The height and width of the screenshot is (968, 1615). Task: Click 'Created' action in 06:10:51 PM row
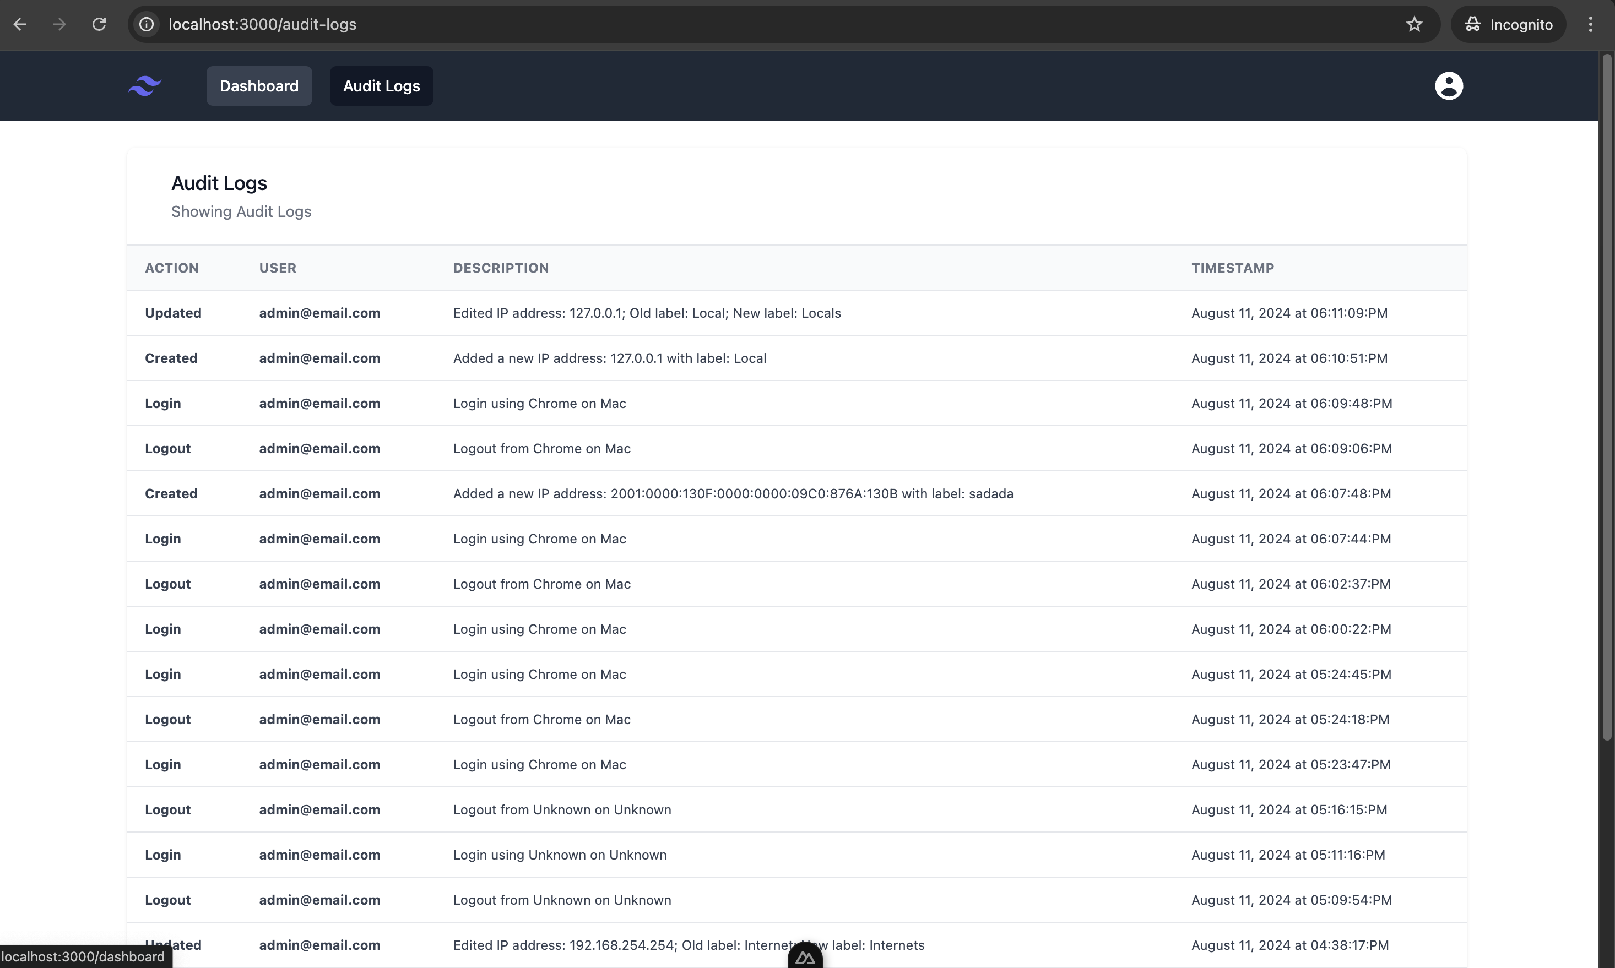[x=171, y=358]
